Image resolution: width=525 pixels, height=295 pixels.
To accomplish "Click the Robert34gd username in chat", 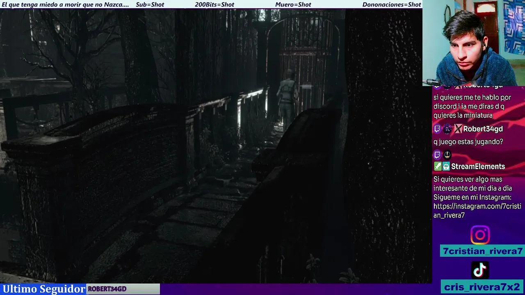I will 483,129.
